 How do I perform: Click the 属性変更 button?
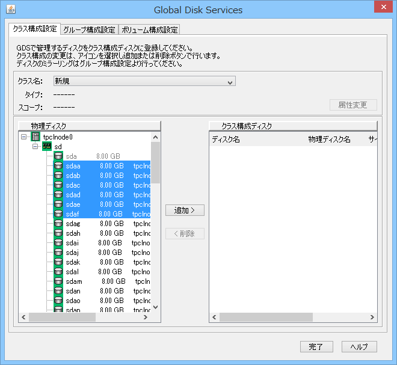353,105
